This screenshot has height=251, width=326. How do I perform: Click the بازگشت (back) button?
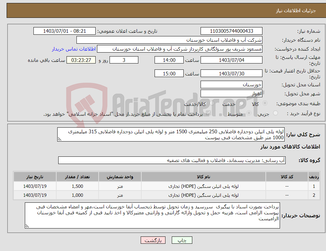click(x=153, y=240)
